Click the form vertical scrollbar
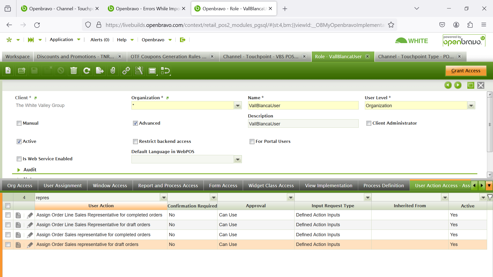This screenshot has height=277, width=493. click(490, 125)
